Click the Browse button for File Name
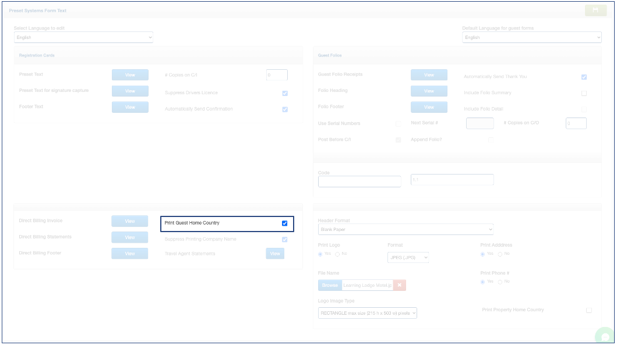Screen dimensions: 617x345 [330, 285]
